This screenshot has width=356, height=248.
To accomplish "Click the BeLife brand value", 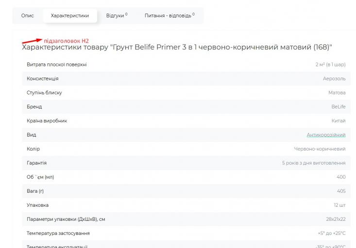I will pos(339,107).
